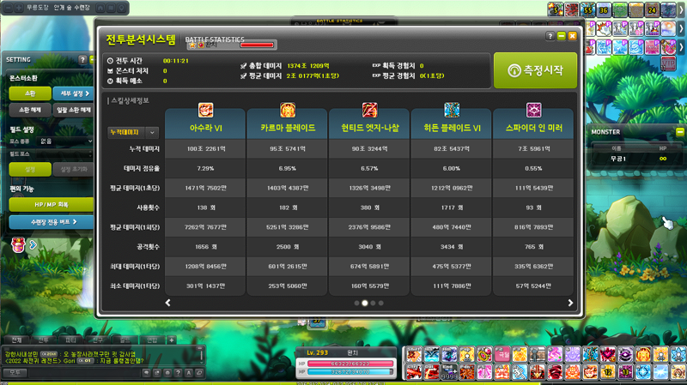Click the pink HP gauge bar
The height and width of the screenshot is (385, 687).
click(x=350, y=364)
